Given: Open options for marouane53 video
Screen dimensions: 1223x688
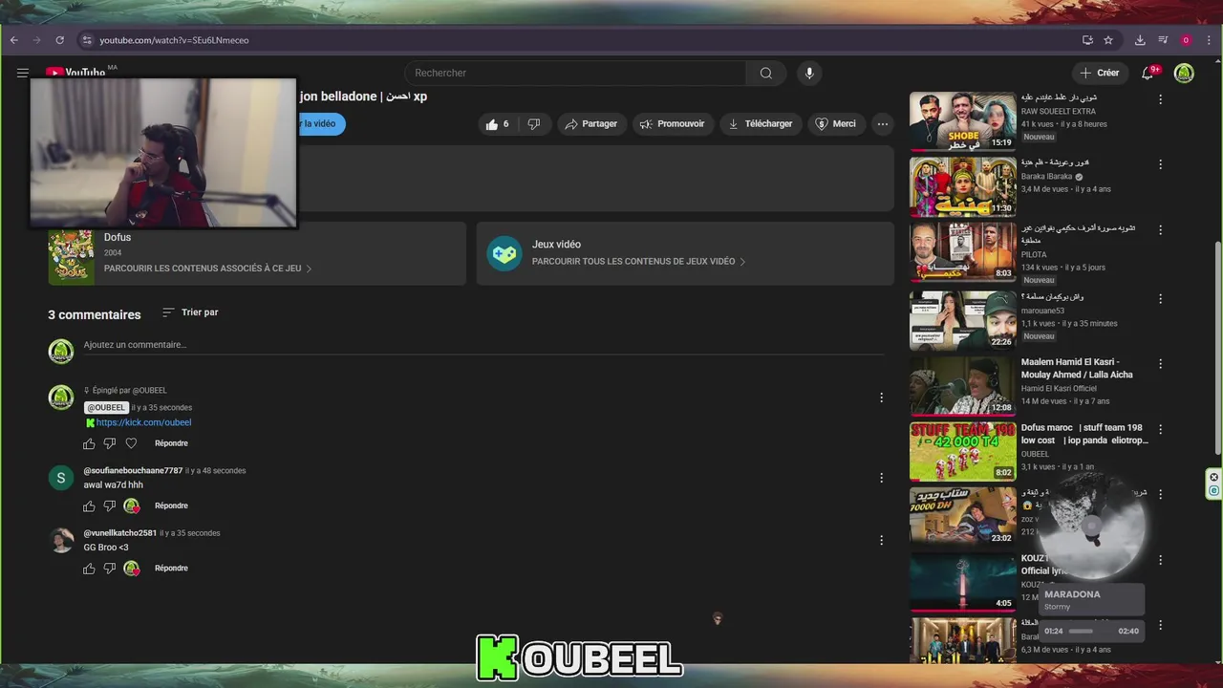Looking at the screenshot, I should [1161, 298].
